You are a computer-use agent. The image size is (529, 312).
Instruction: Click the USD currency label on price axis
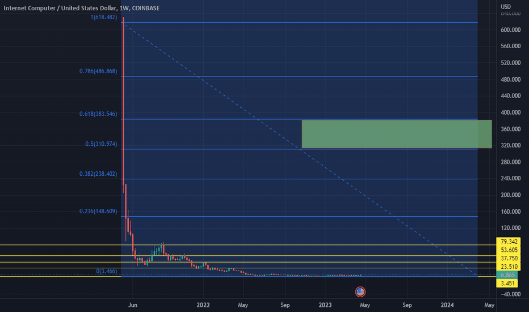point(505,7)
